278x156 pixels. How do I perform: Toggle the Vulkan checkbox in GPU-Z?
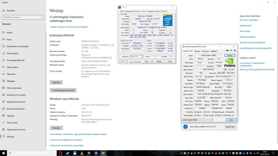(195, 115)
